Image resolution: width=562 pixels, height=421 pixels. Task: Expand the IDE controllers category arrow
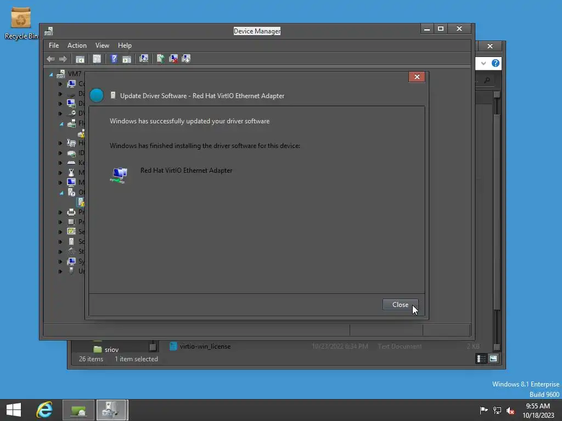(60, 153)
